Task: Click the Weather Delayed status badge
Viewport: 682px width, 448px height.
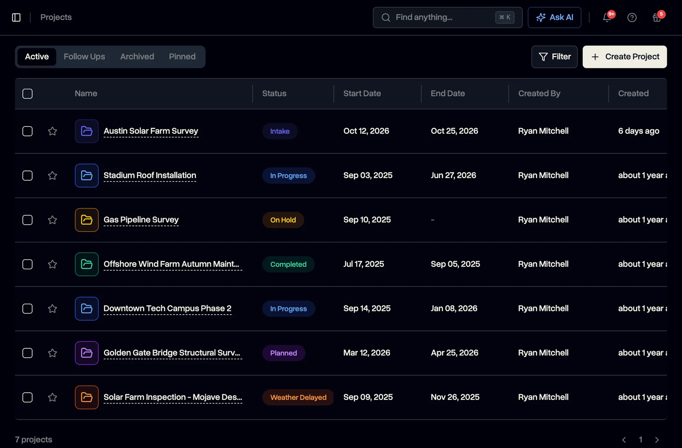Action: point(298,397)
